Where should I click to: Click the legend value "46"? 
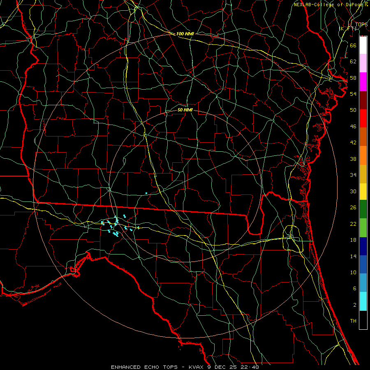(353, 126)
